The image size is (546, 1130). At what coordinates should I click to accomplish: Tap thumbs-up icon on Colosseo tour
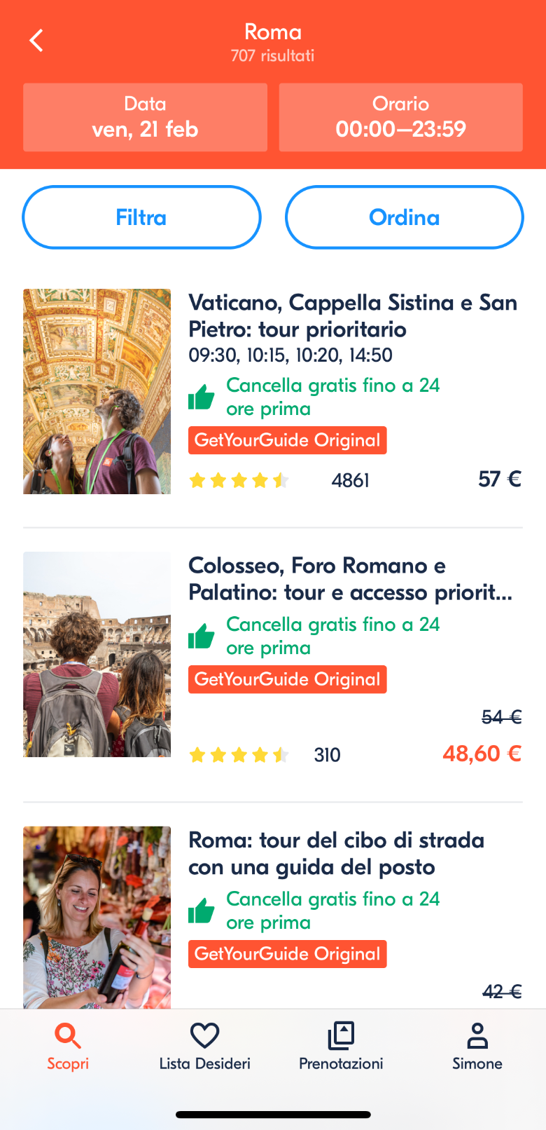point(202,636)
